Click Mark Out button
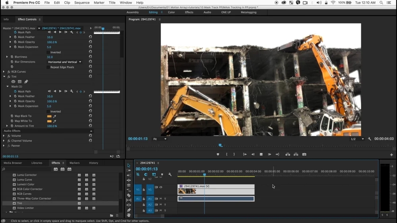397x223 pixels. coord(234,154)
